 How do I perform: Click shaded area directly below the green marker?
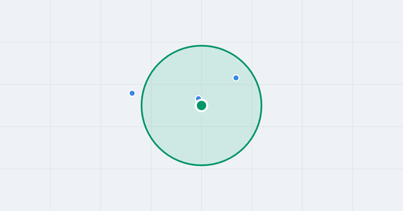[x=201, y=137]
